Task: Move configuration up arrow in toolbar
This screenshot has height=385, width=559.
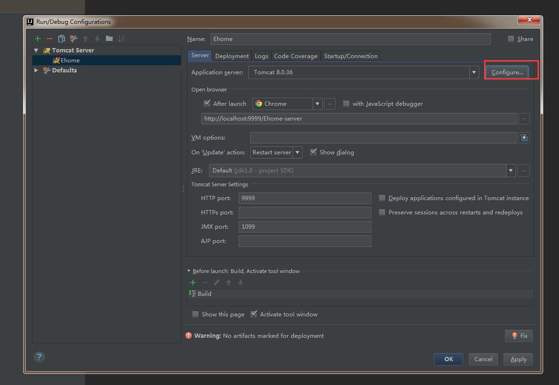Action: 85,39
